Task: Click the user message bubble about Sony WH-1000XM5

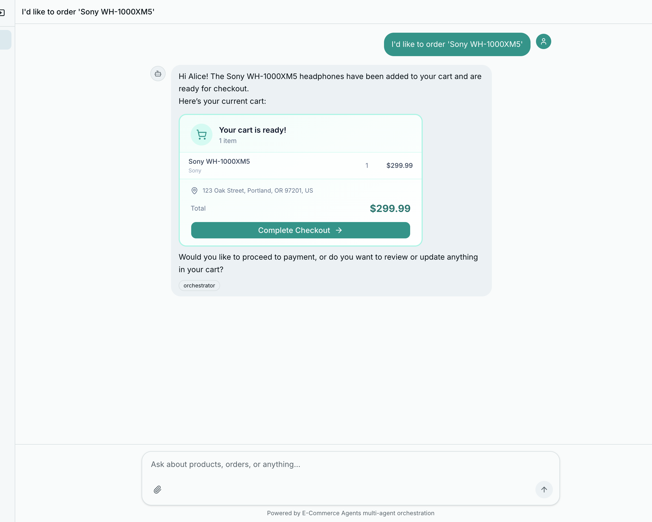Action: tap(456, 44)
